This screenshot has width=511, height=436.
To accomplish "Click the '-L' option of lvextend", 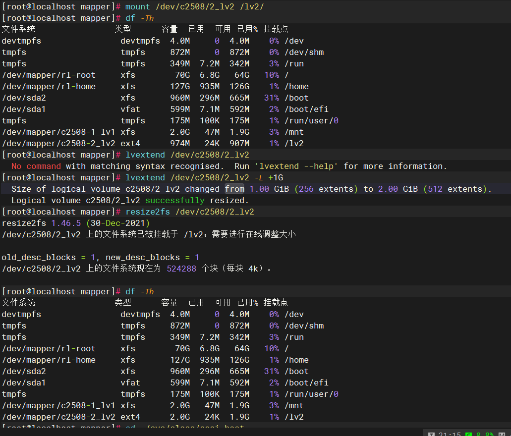I will click(259, 177).
